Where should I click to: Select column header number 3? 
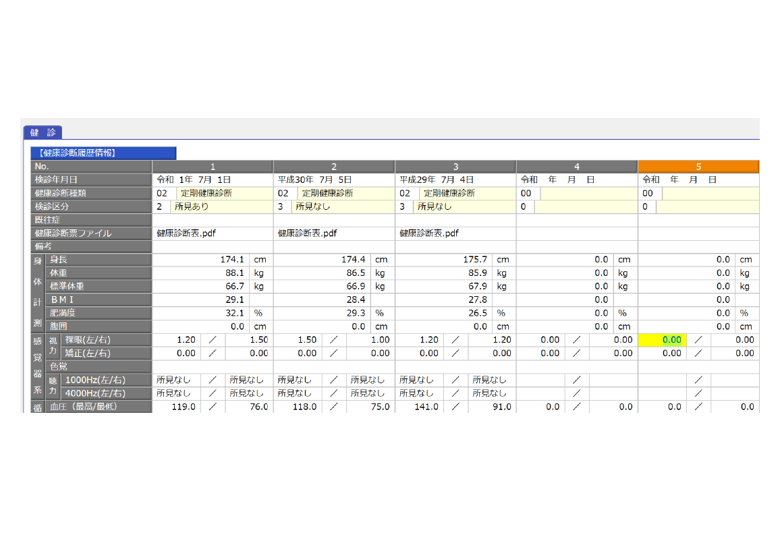pyautogui.click(x=455, y=167)
